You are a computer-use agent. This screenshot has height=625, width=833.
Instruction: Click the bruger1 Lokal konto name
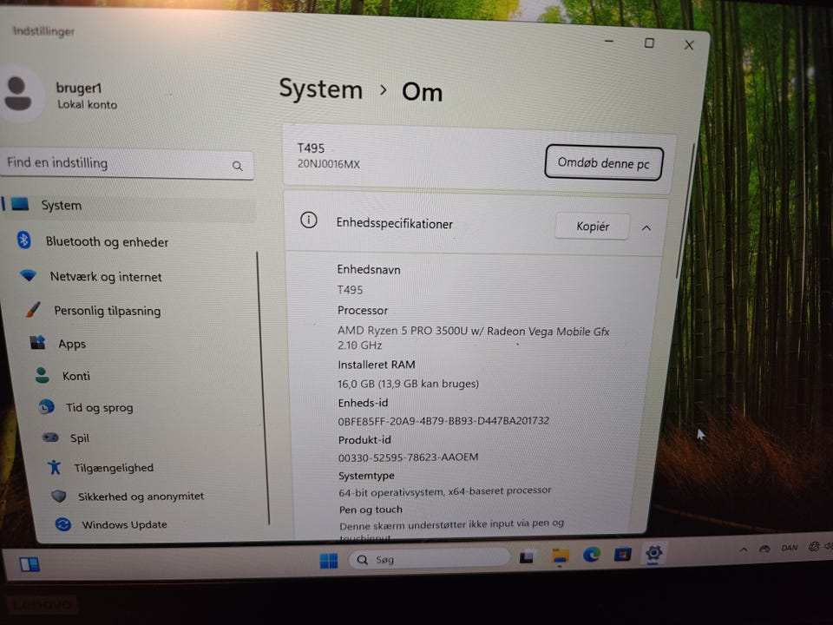[87, 95]
